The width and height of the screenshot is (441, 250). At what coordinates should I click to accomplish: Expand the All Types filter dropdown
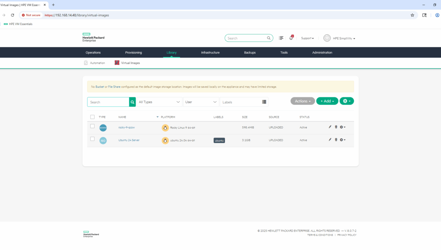pos(159,102)
